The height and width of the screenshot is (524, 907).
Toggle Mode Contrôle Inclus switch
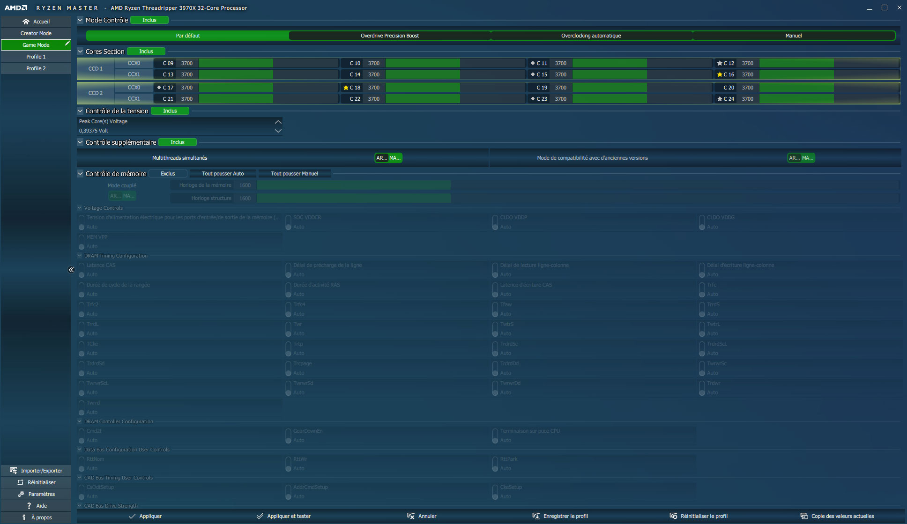point(149,20)
